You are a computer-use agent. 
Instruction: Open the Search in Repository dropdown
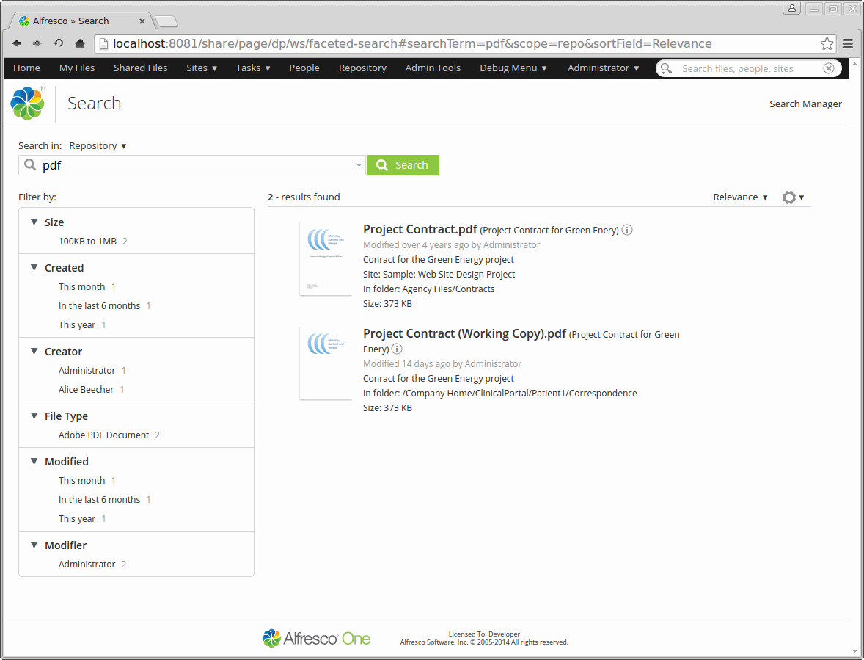tap(98, 145)
